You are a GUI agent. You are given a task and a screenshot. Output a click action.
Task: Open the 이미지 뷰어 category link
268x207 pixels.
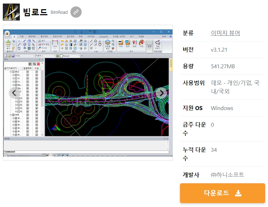click(x=225, y=33)
